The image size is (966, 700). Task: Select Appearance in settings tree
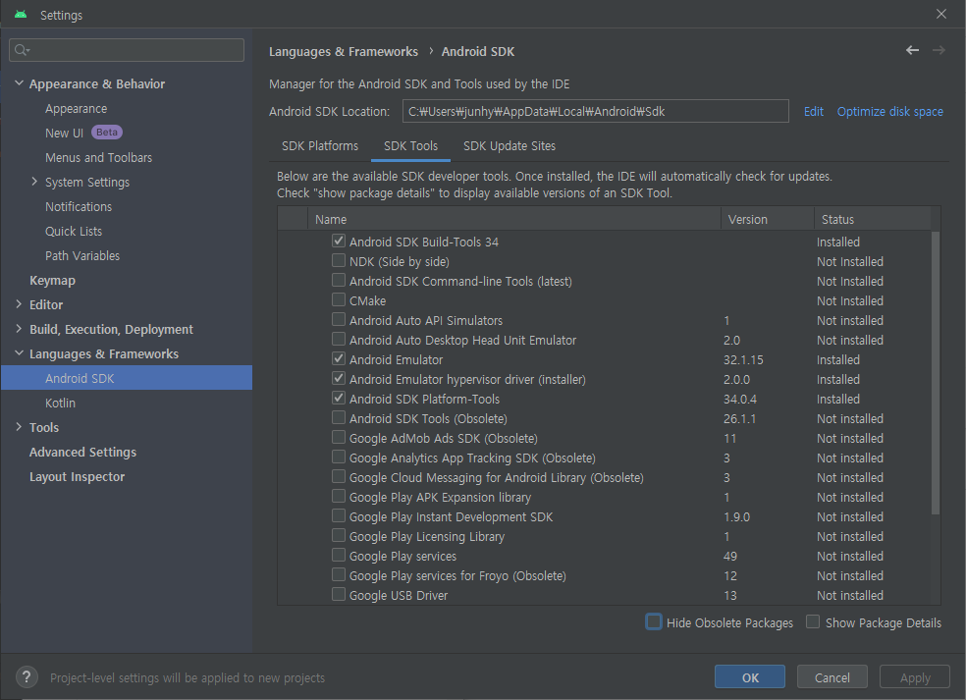point(76,108)
